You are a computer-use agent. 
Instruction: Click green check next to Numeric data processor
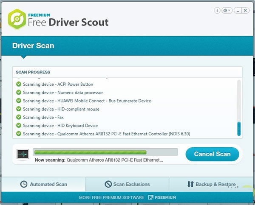19,93
